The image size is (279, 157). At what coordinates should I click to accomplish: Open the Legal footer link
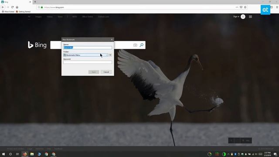click(30, 149)
